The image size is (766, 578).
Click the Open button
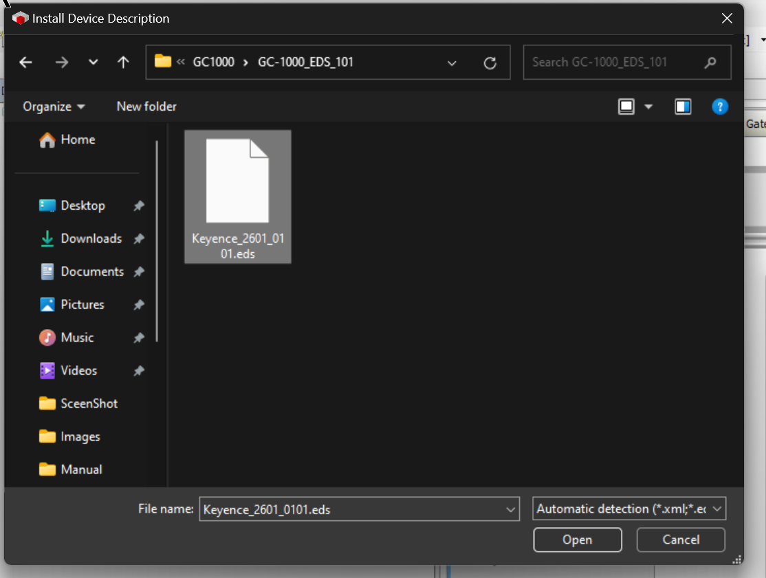(x=578, y=540)
